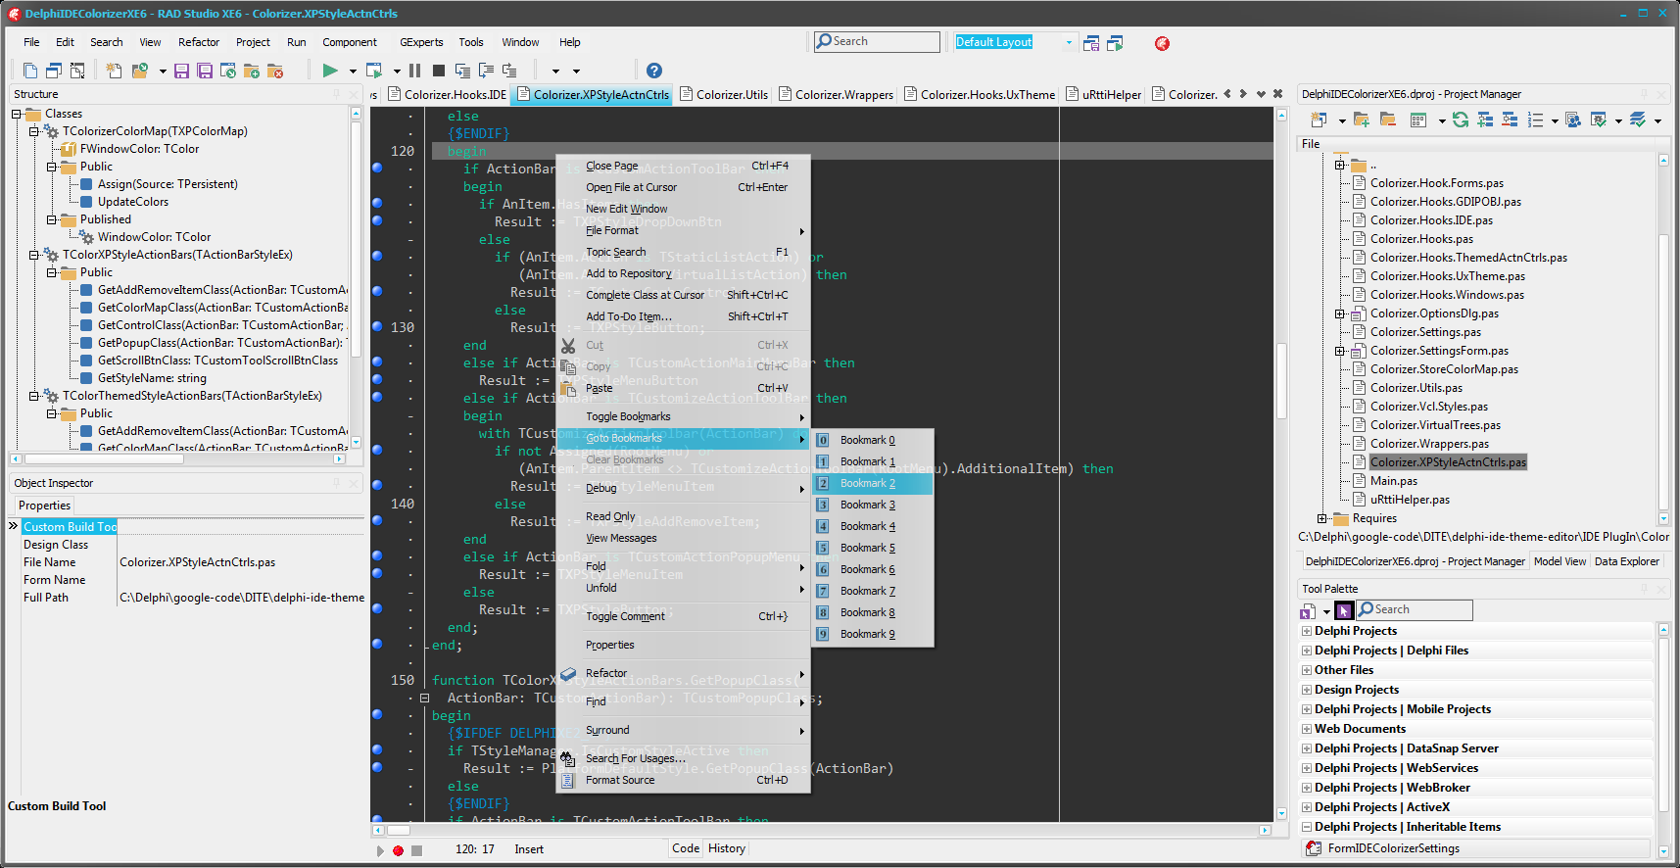Choose Bookmark 7 in submenu
This screenshot has width=1680, height=868.
coord(873,591)
